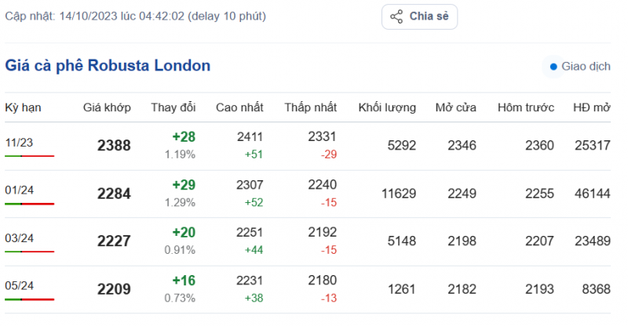Click the Mở cửa column header
Viewport: 628px width, 326px height.
pos(457,107)
